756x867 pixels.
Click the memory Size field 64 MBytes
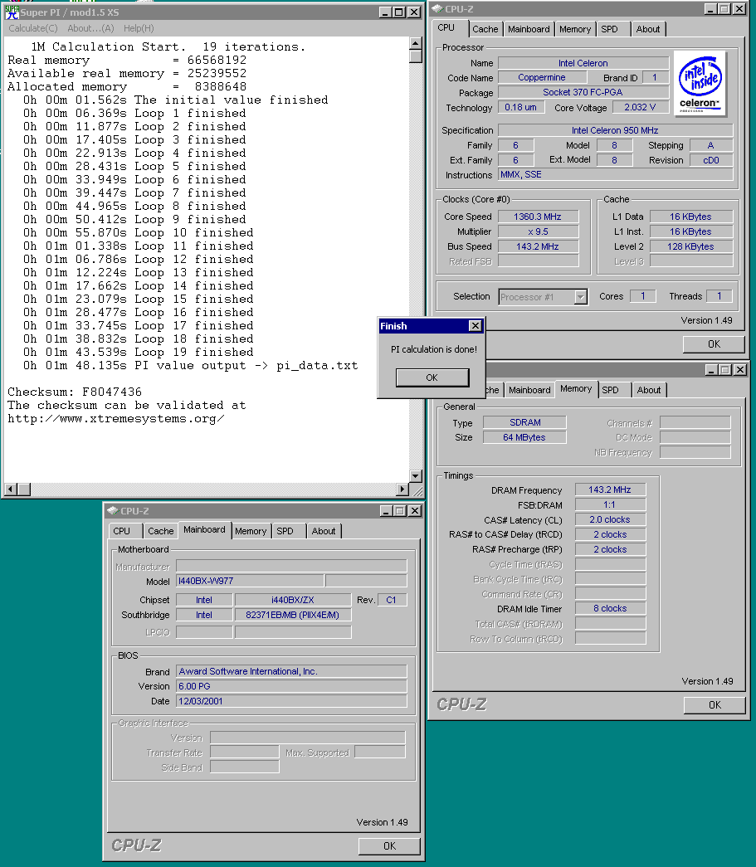524,437
